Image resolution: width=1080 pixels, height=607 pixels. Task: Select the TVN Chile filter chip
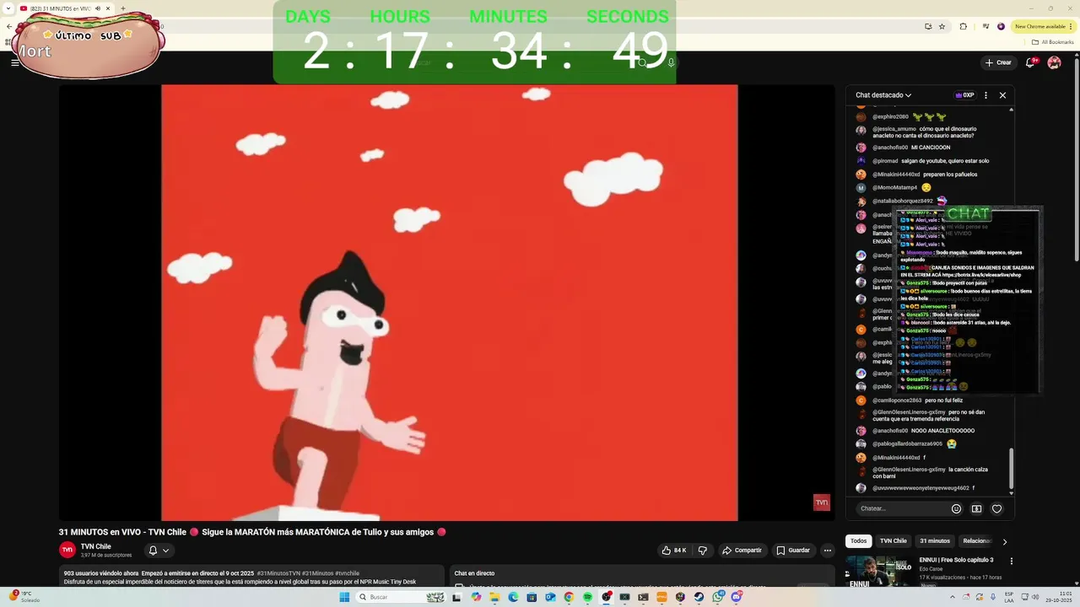coord(893,541)
